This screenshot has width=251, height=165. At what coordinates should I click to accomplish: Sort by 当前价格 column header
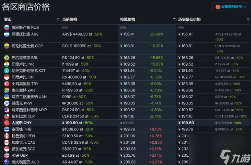69,20
